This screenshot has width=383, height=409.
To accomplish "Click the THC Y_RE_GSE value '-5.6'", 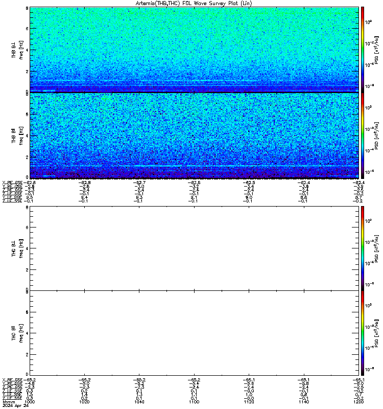I will click(249, 383).
